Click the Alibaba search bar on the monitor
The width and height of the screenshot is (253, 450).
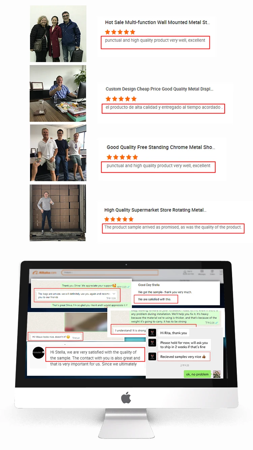point(110,272)
